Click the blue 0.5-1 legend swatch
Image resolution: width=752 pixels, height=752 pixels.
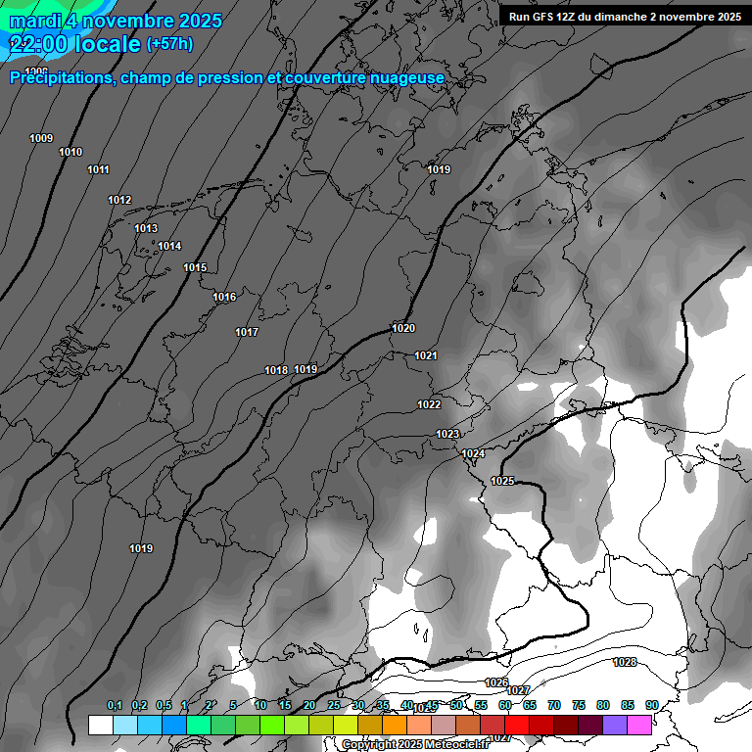173,725
